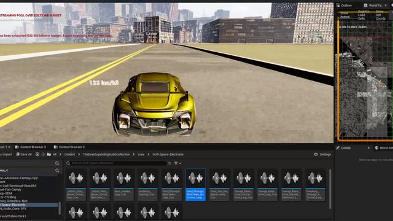Click the Scifi-Space-Electronic breadcrumb
The width and height of the screenshot is (393, 221).
pos(168,154)
